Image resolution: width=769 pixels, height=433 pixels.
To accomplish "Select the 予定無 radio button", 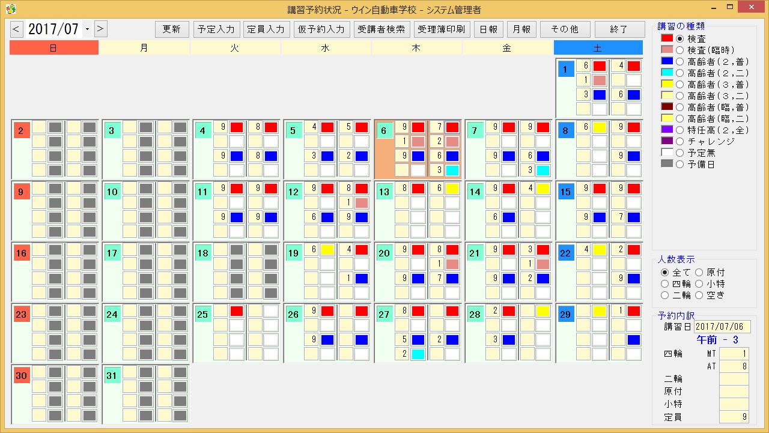I will coord(680,153).
